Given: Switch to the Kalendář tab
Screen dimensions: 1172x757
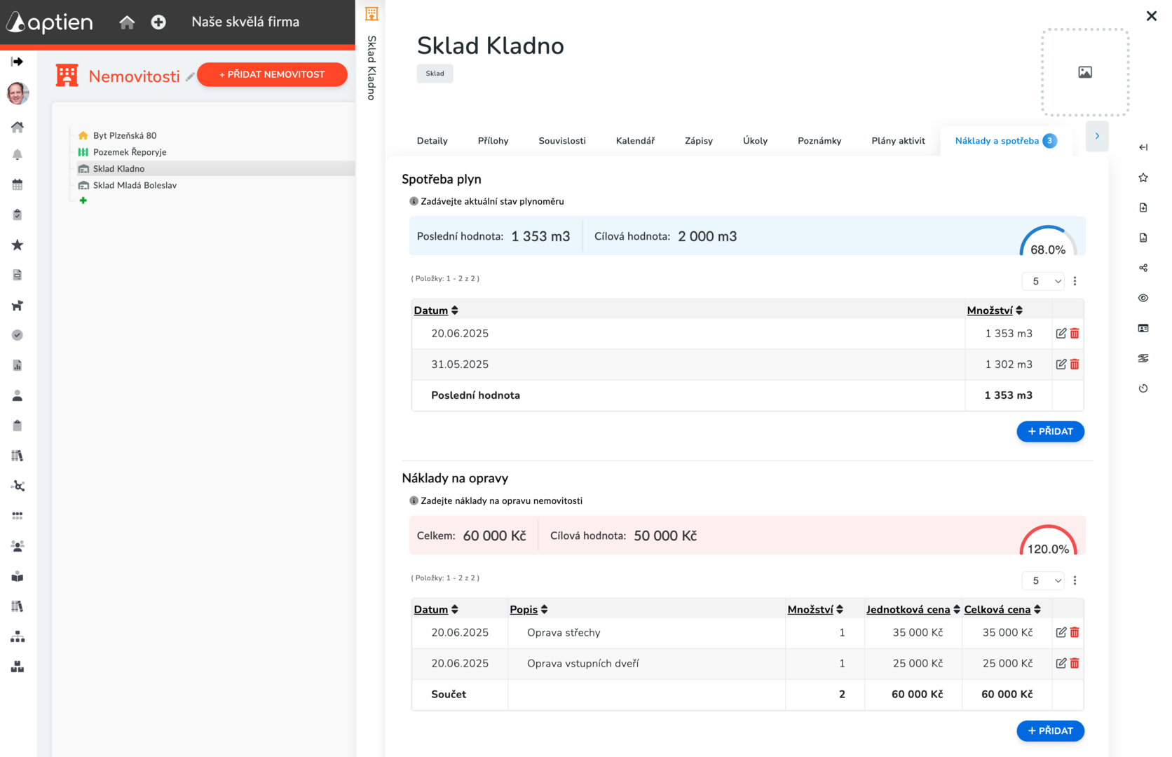Looking at the screenshot, I should pyautogui.click(x=635, y=141).
